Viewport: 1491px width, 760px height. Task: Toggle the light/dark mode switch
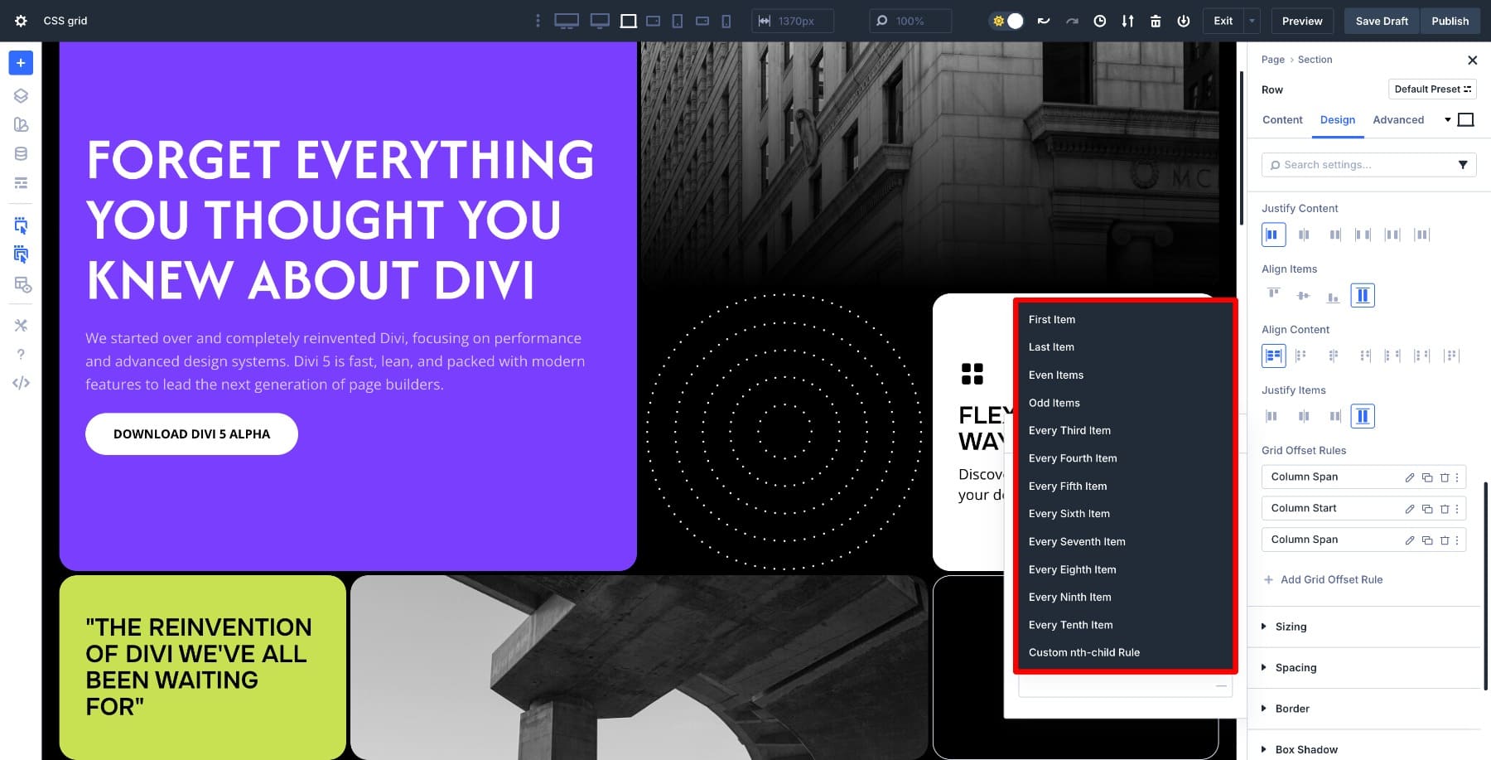pos(1007,21)
